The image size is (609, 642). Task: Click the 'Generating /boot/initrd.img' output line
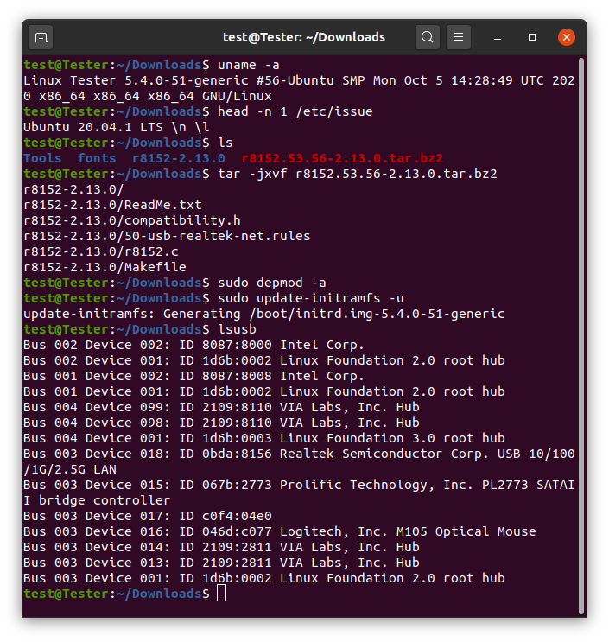tap(264, 314)
